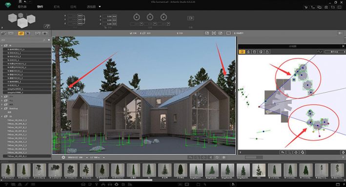This screenshot has width=346, height=187.
Task: Toggle the eye visibility icon in list toolbar
Action: [45, 33]
